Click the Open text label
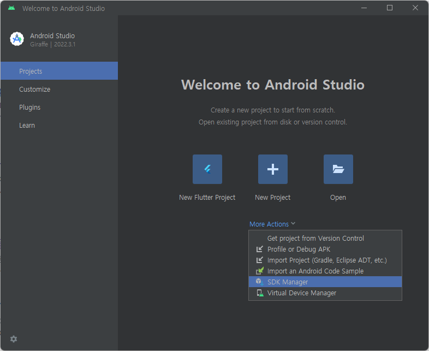The height and width of the screenshot is (351, 429). [x=338, y=198]
